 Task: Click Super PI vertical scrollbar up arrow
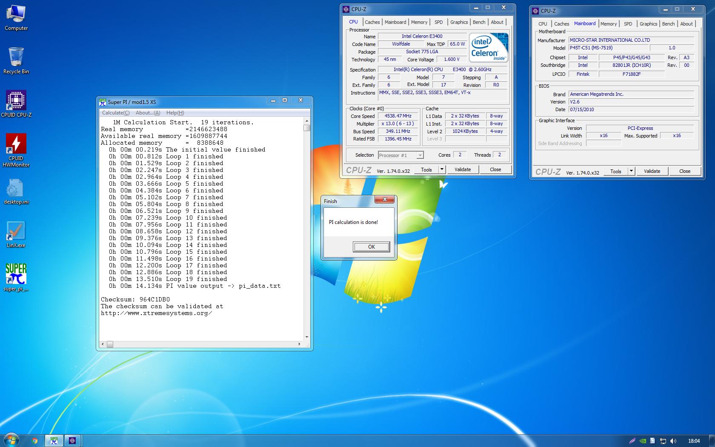(307, 121)
